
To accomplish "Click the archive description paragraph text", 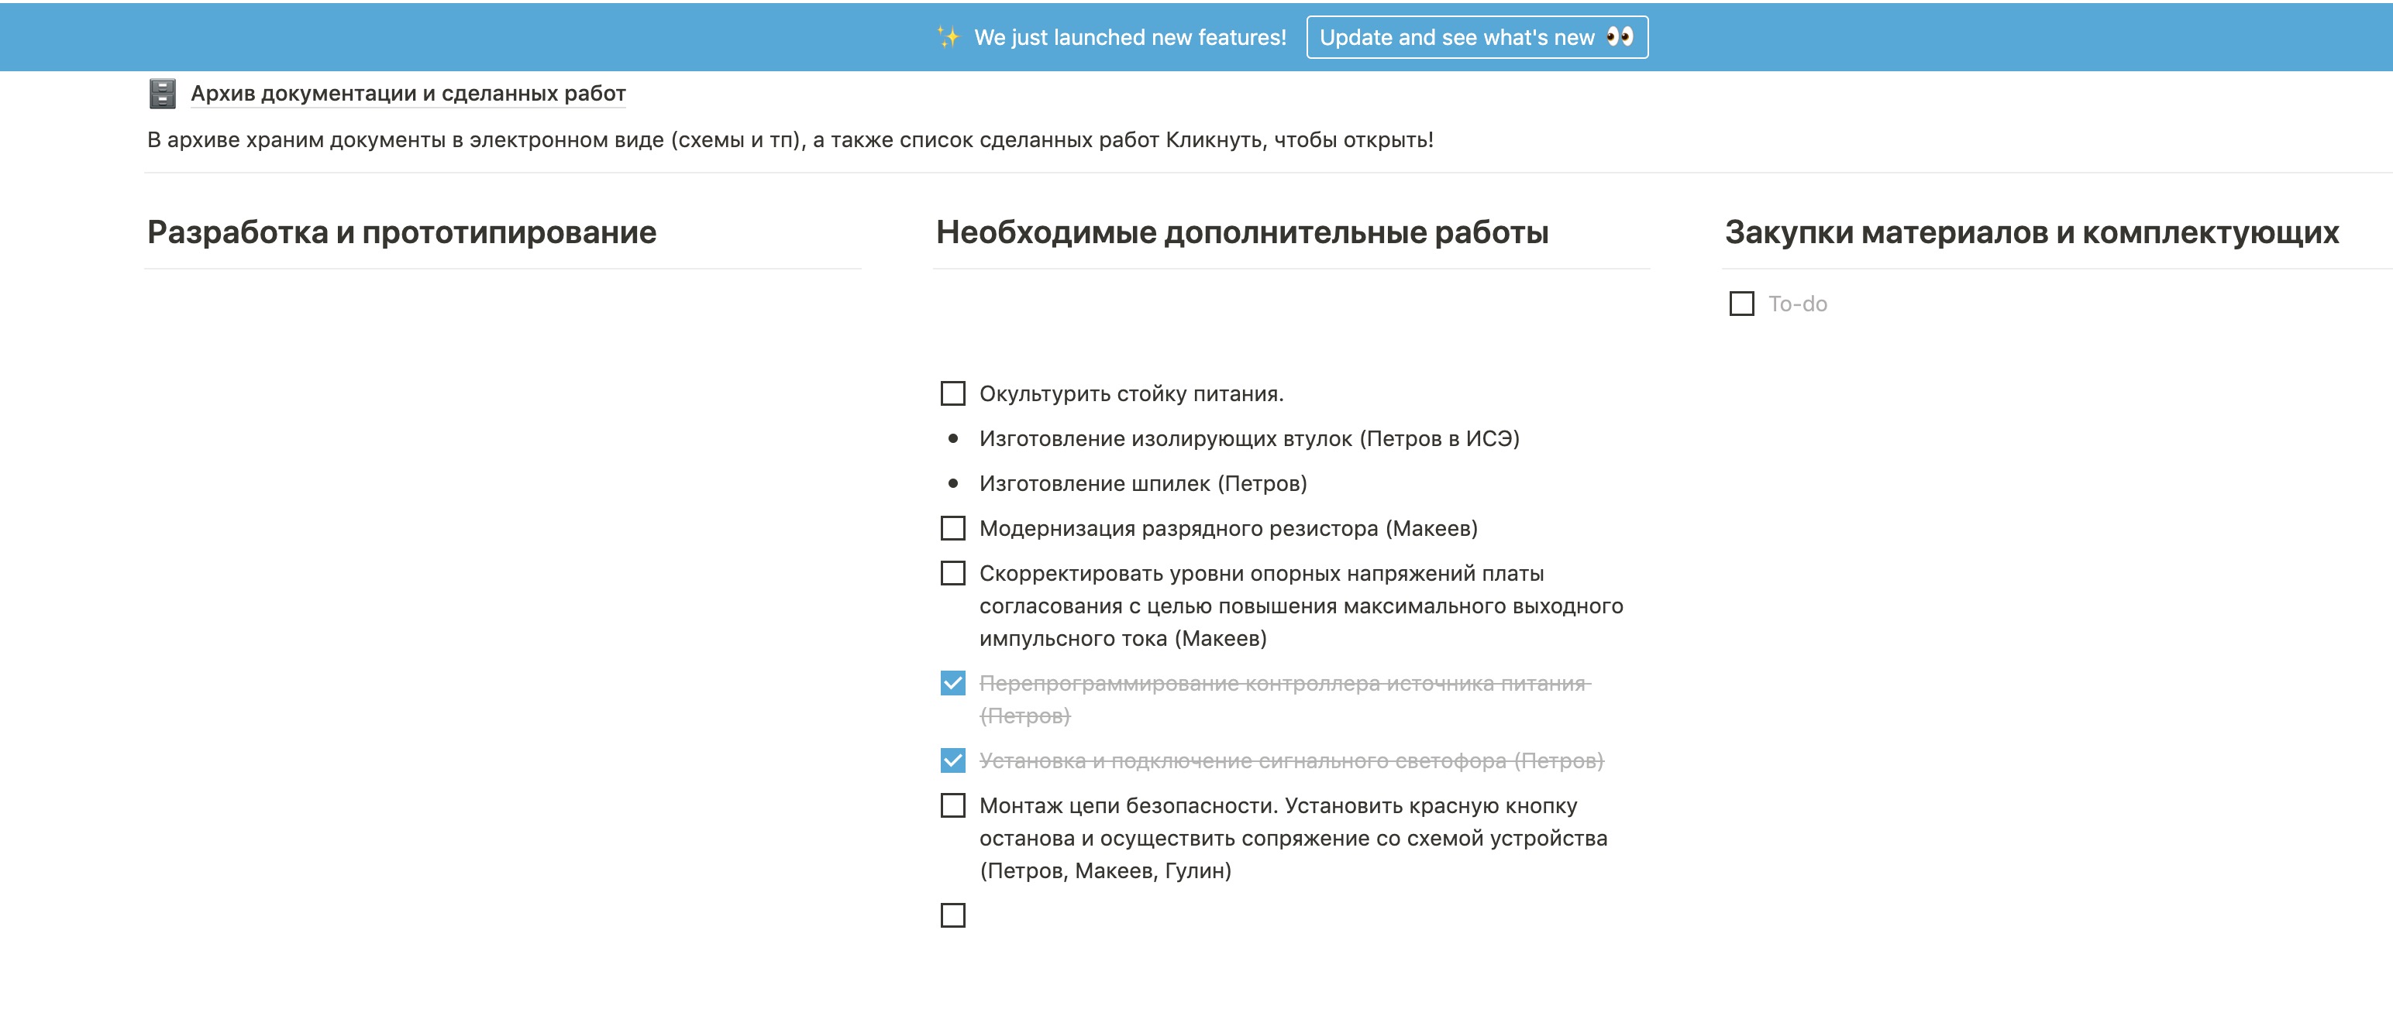I will point(790,140).
